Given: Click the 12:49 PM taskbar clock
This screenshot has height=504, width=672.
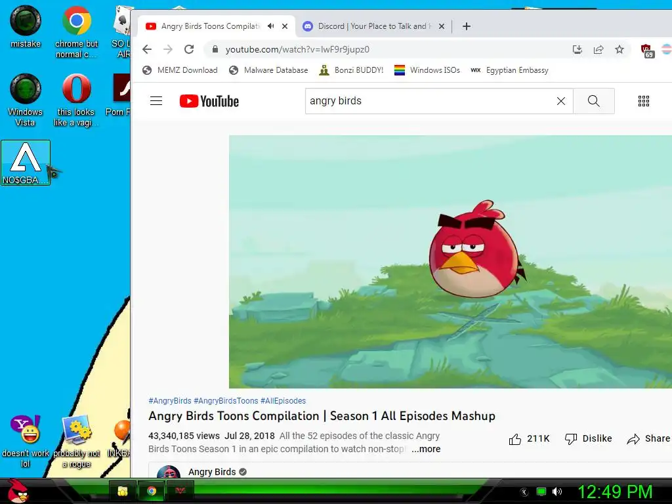Looking at the screenshot, I should (x=615, y=492).
